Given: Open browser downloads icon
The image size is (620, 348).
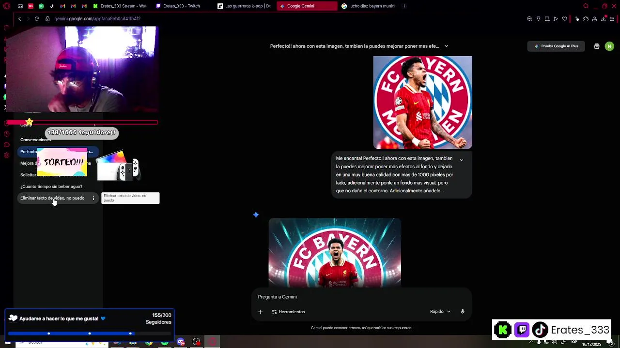Looking at the screenshot, I should [603, 19].
